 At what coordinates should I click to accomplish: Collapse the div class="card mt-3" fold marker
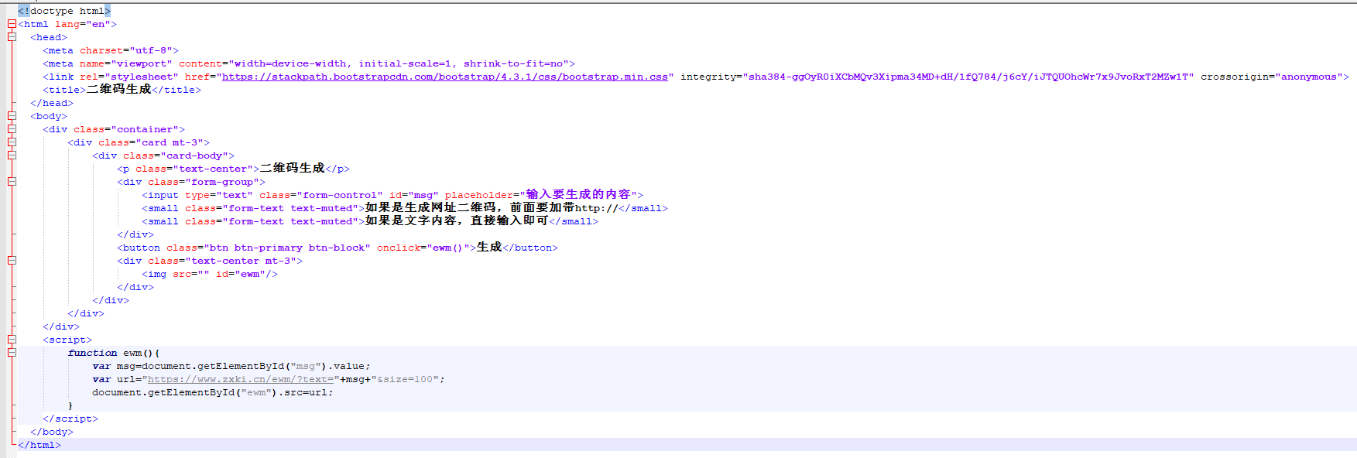tap(12, 142)
